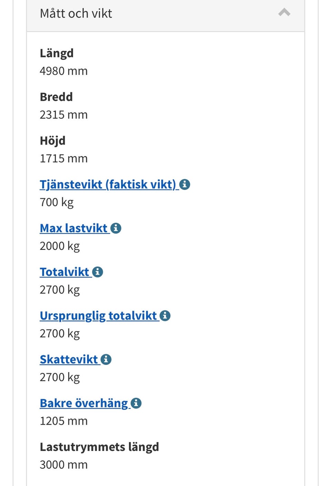Open info icon beside Max lastvikt
The width and height of the screenshot is (331, 486).
click(116, 228)
